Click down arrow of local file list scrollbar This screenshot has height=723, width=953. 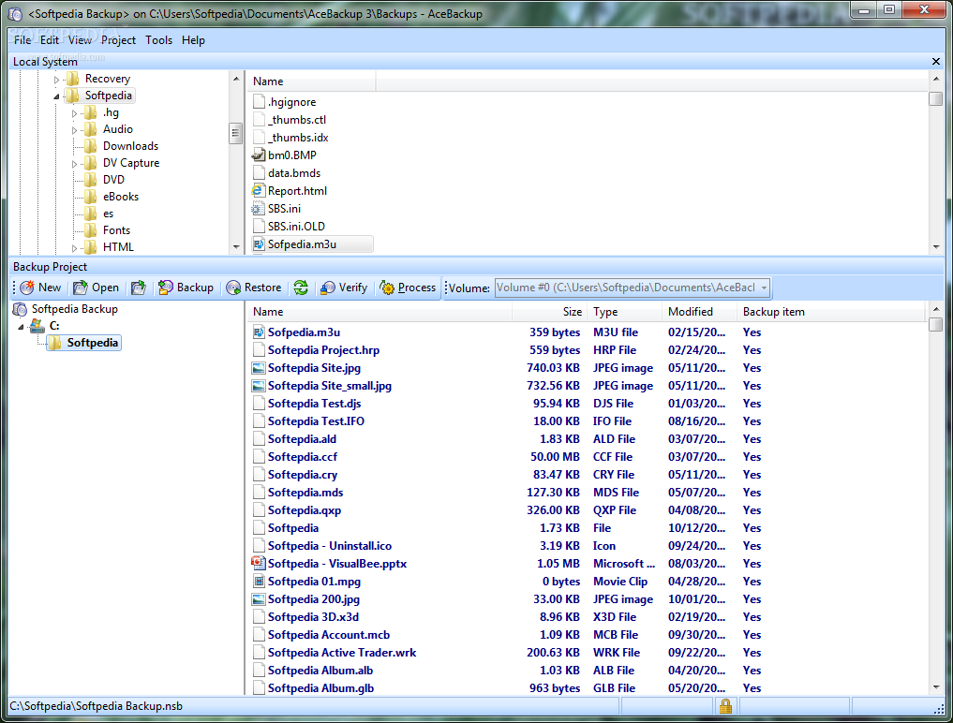click(x=936, y=247)
